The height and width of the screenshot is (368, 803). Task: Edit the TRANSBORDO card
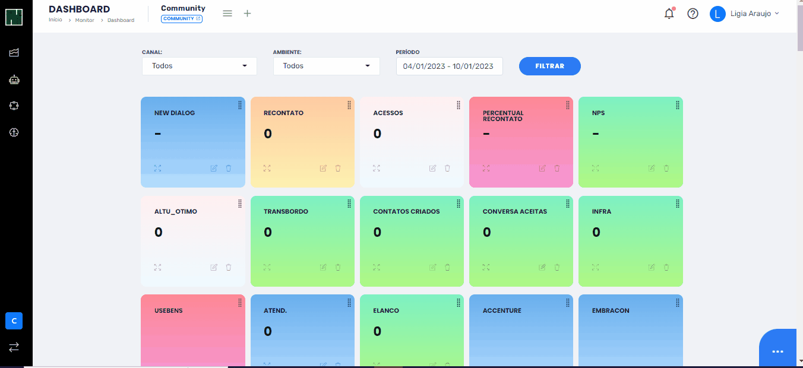(x=323, y=267)
